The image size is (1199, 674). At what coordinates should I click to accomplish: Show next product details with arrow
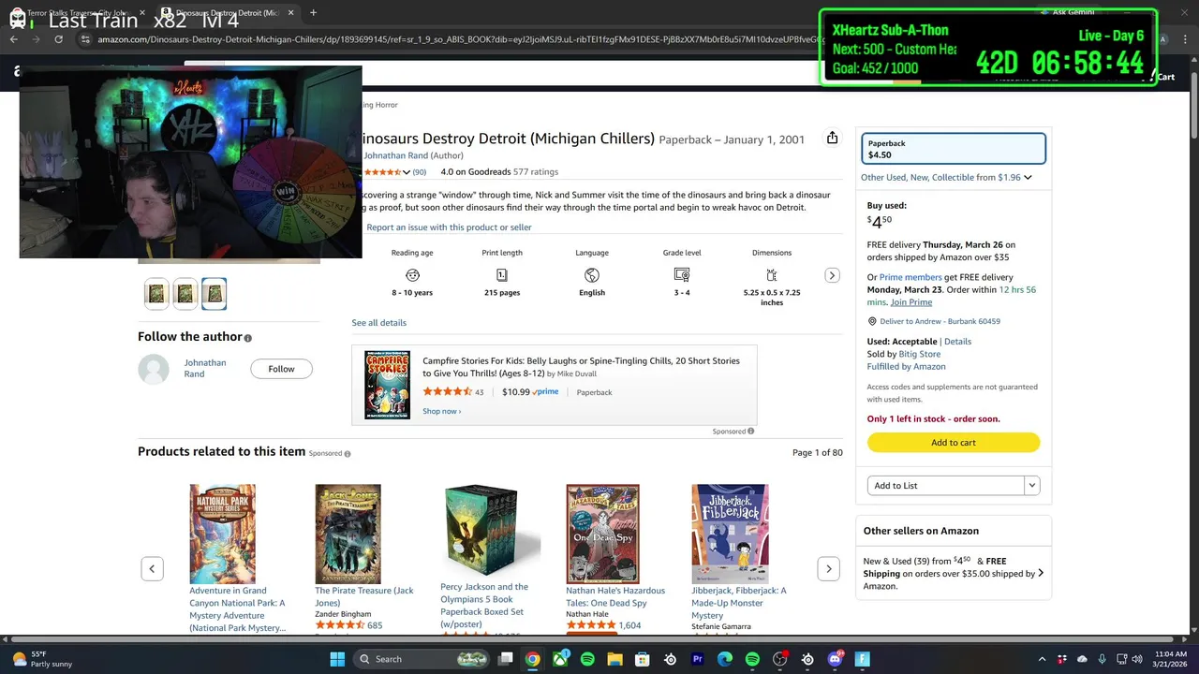pyautogui.click(x=832, y=275)
